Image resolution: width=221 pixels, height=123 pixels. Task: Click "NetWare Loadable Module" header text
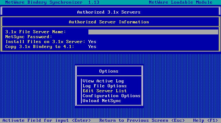(181, 2)
